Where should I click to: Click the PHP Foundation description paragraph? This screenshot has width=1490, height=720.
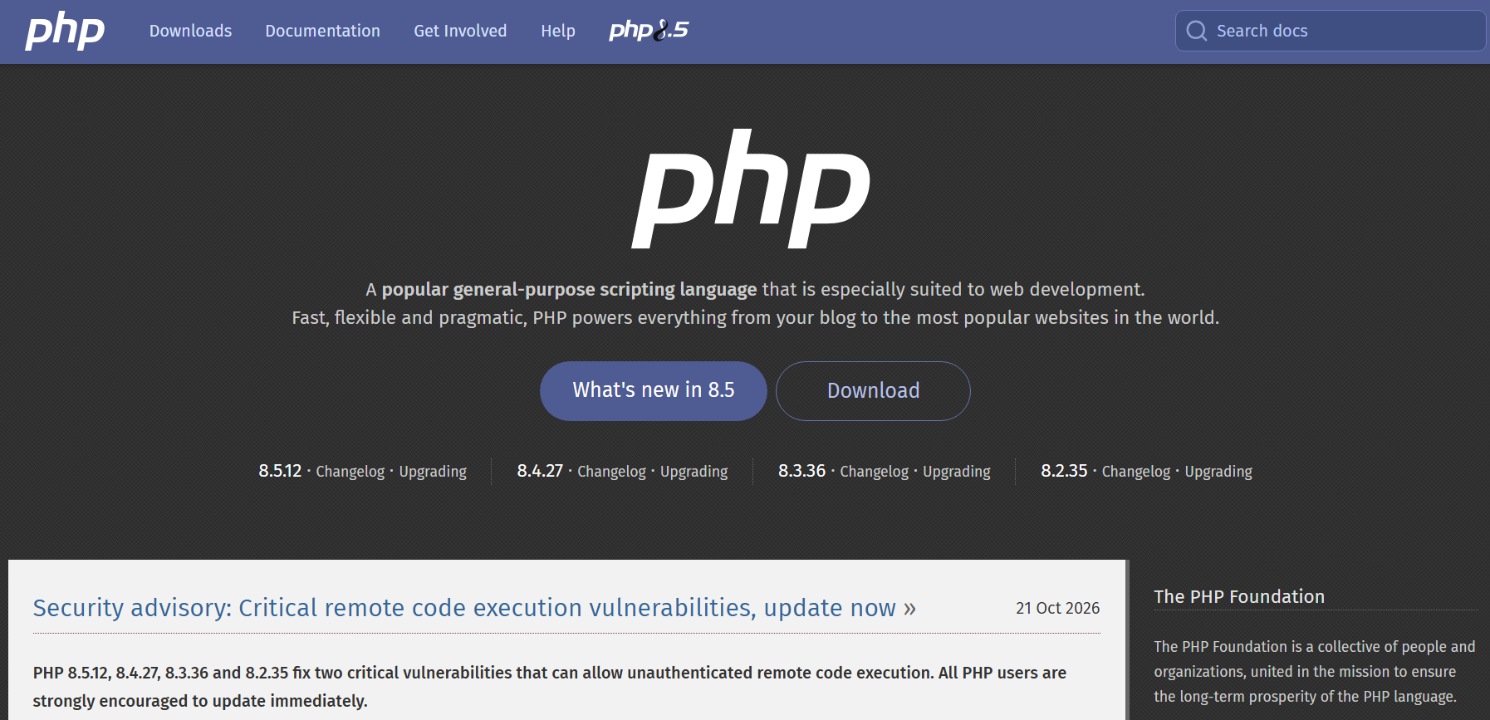(x=1315, y=672)
